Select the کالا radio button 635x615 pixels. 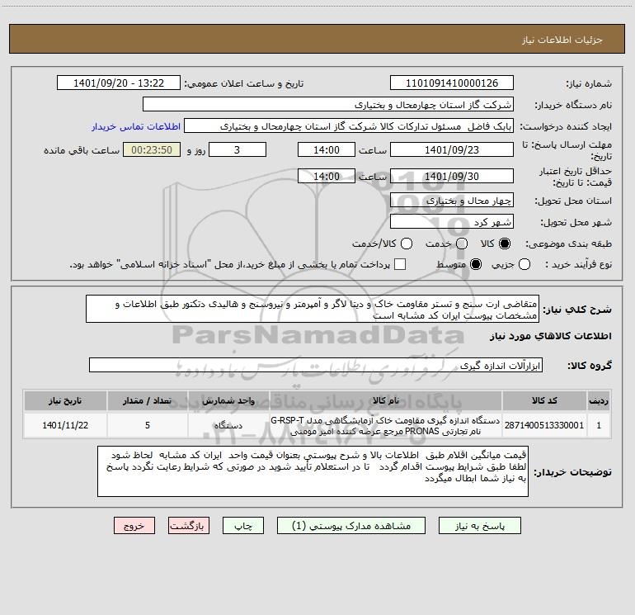coord(505,244)
